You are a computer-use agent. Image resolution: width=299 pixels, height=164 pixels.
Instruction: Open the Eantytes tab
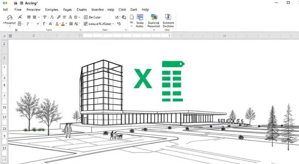pyautogui.click(x=52, y=10)
